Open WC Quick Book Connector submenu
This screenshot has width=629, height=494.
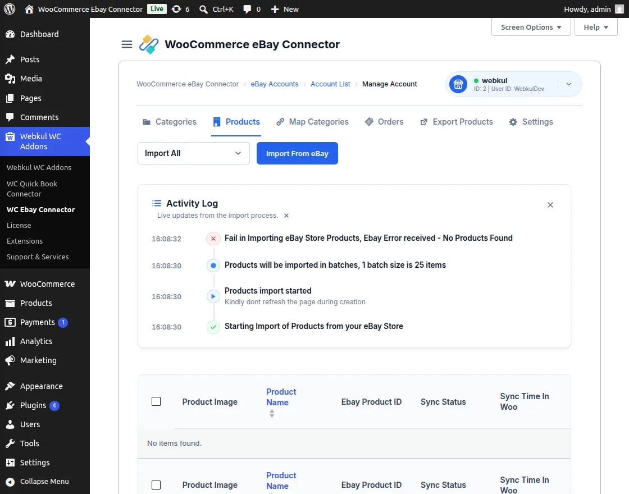tap(32, 189)
